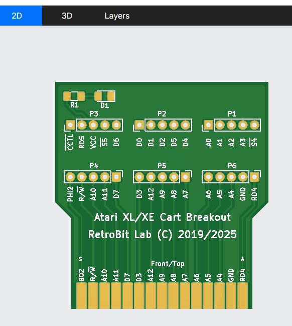
Task: Click the D1 diode footprint
Action: (x=105, y=96)
